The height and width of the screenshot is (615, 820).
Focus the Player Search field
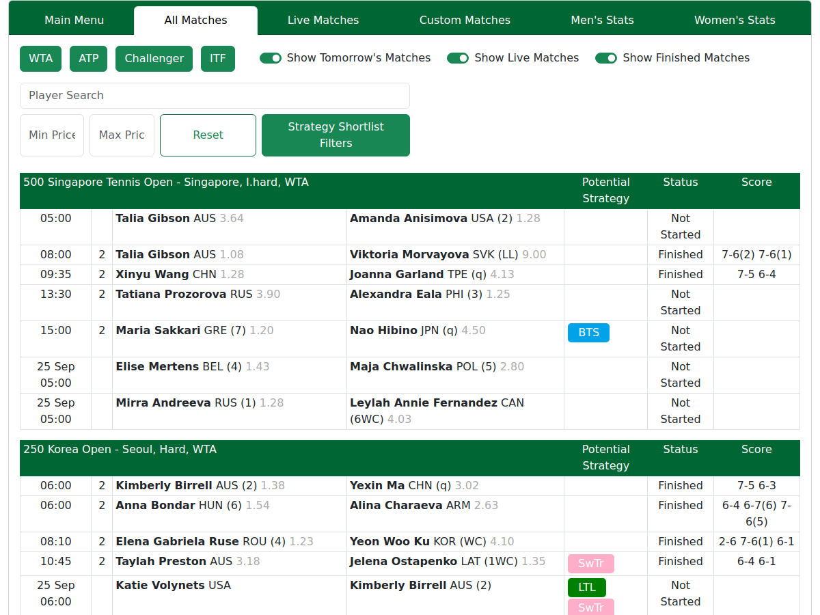[x=215, y=96]
